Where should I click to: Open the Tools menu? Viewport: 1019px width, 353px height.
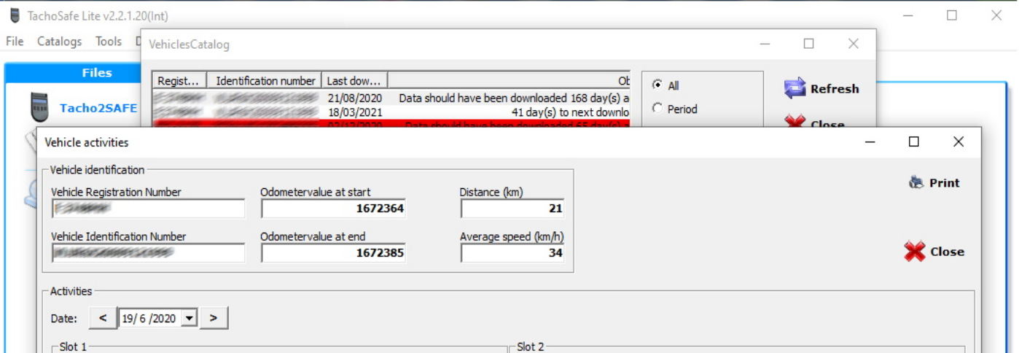(x=109, y=42)
